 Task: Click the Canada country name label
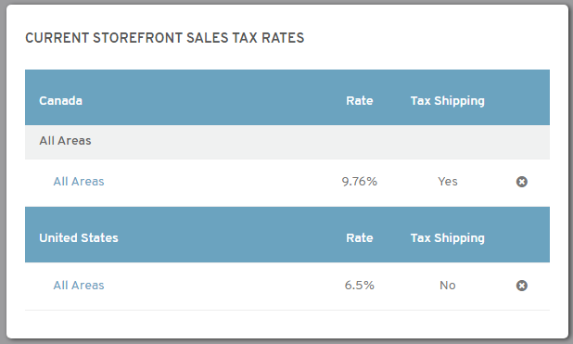click(x=60, y=100)
